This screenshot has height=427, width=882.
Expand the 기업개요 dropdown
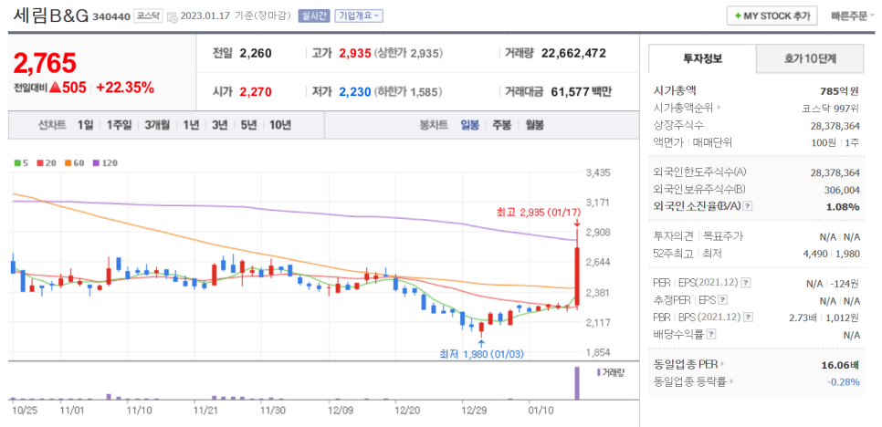(358, 16)
